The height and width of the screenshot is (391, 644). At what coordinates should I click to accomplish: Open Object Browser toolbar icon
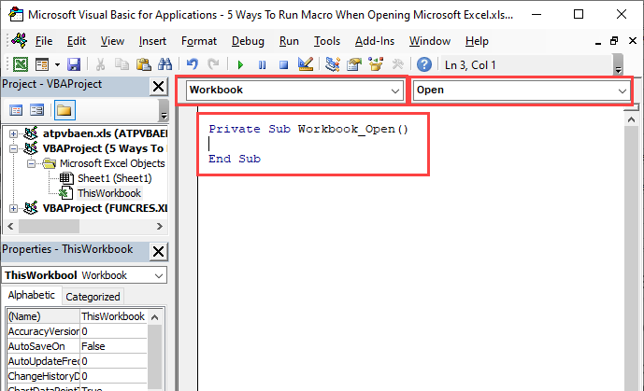tap(376, 64)
